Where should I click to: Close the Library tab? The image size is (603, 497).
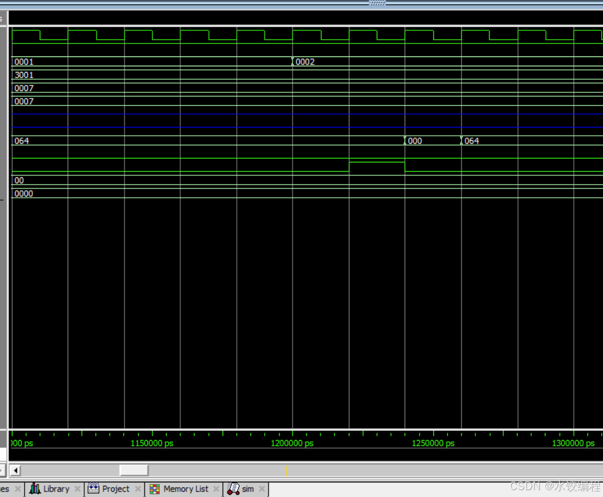coord(77,489)
